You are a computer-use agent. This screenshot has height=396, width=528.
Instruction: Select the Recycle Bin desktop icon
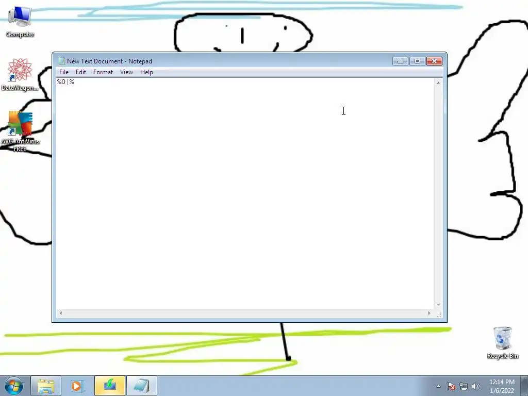(x=502, y=342)
